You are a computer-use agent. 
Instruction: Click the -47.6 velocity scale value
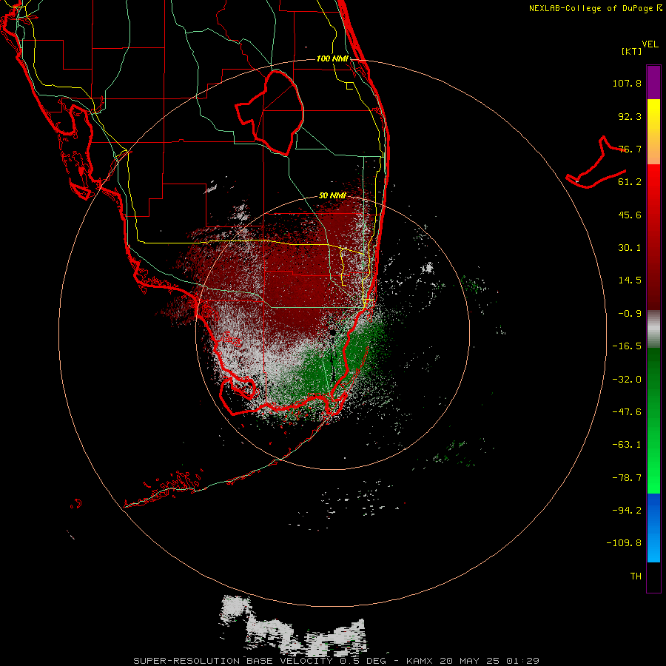point(627,412)
